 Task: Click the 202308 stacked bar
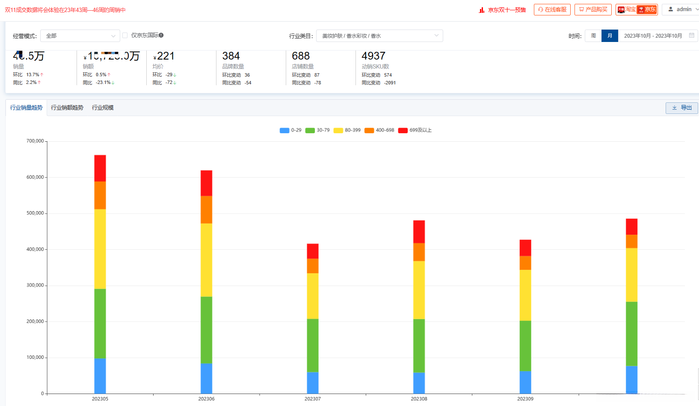click(x=419, y=307)
